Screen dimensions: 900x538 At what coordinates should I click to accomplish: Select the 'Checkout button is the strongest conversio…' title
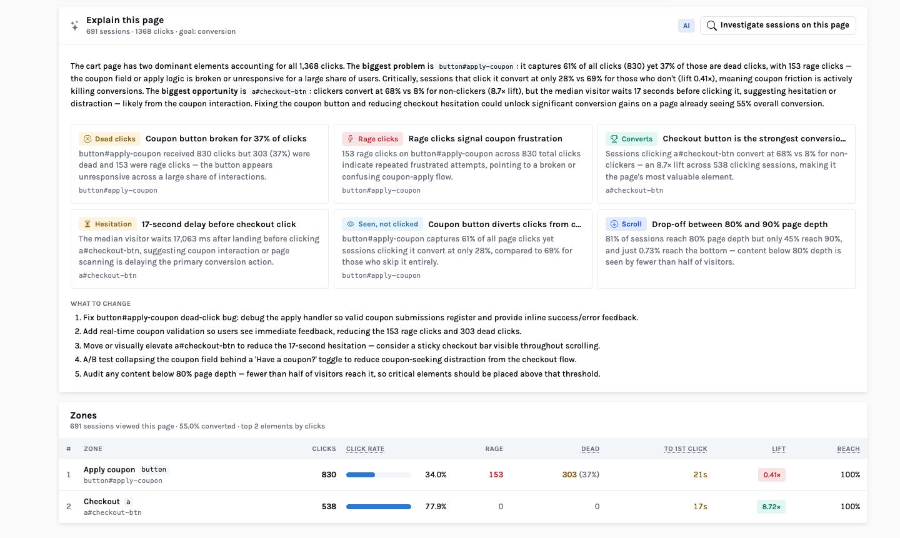[754, 139]
